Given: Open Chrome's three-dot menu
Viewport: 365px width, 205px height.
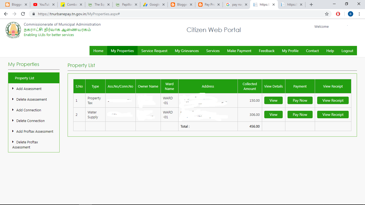Looking at the screenshot, I should click(359, 14).
